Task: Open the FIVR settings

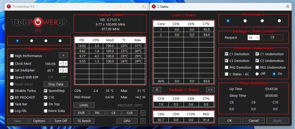Action: 81,113
